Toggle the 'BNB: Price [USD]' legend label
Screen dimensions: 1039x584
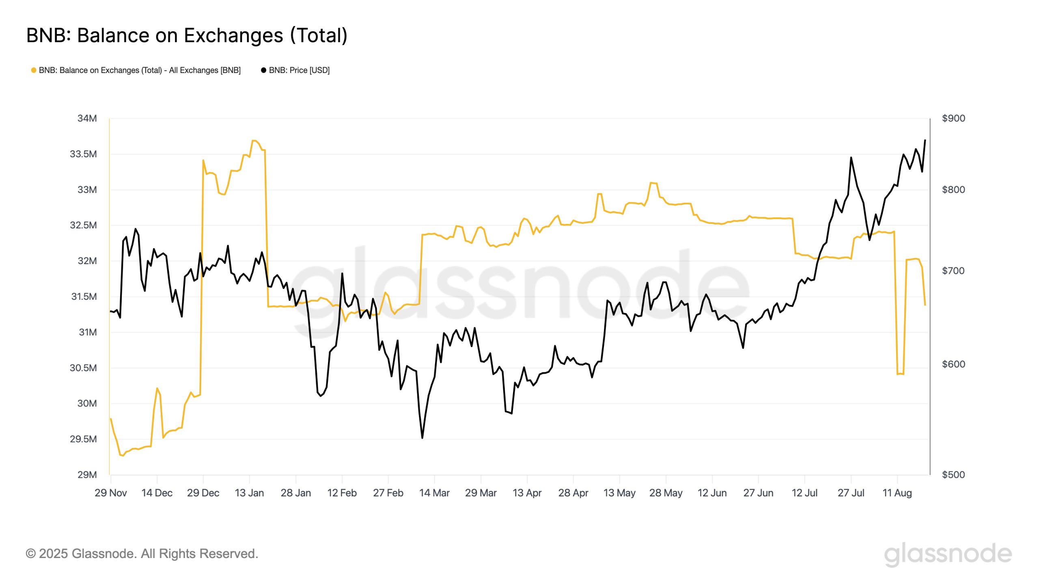[299, 70]
